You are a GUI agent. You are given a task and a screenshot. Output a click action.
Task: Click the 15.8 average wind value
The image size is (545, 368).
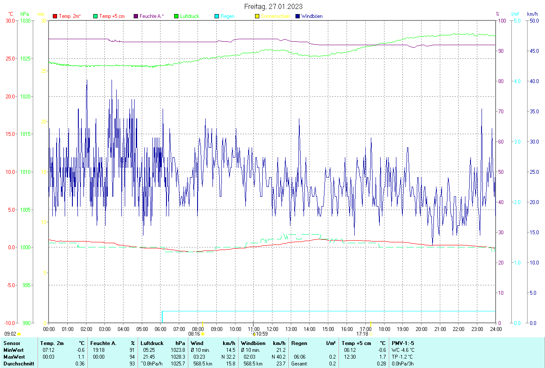[231, 364]
